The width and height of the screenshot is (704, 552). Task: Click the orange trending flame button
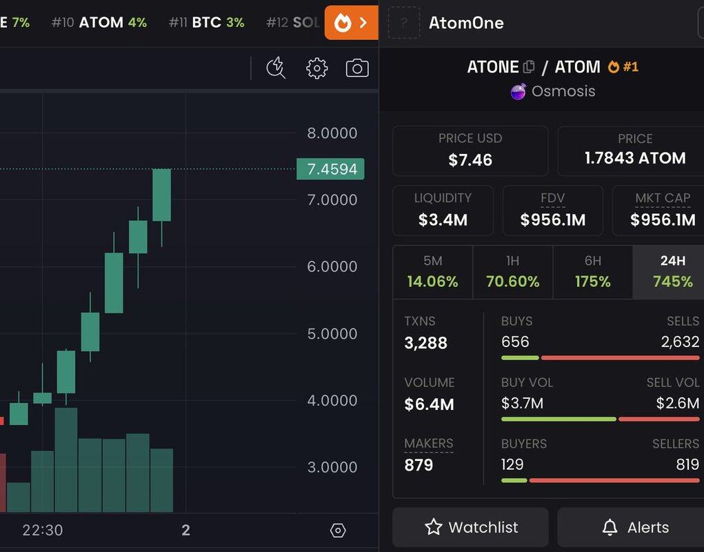click(351, 23)
